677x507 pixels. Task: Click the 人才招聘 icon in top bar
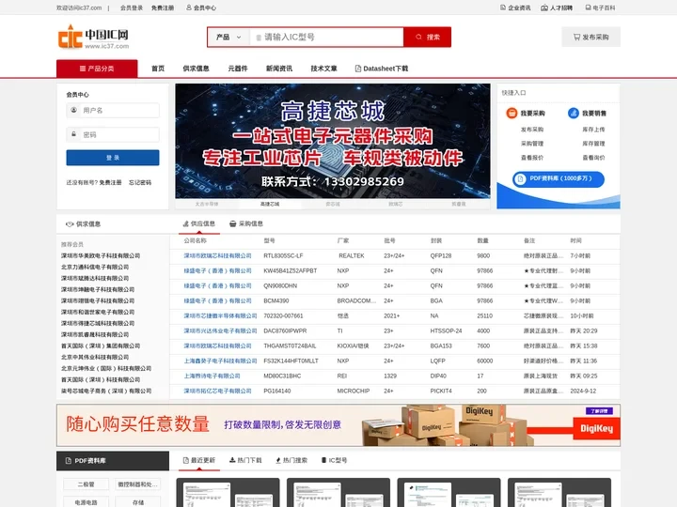tap(544, 8)
